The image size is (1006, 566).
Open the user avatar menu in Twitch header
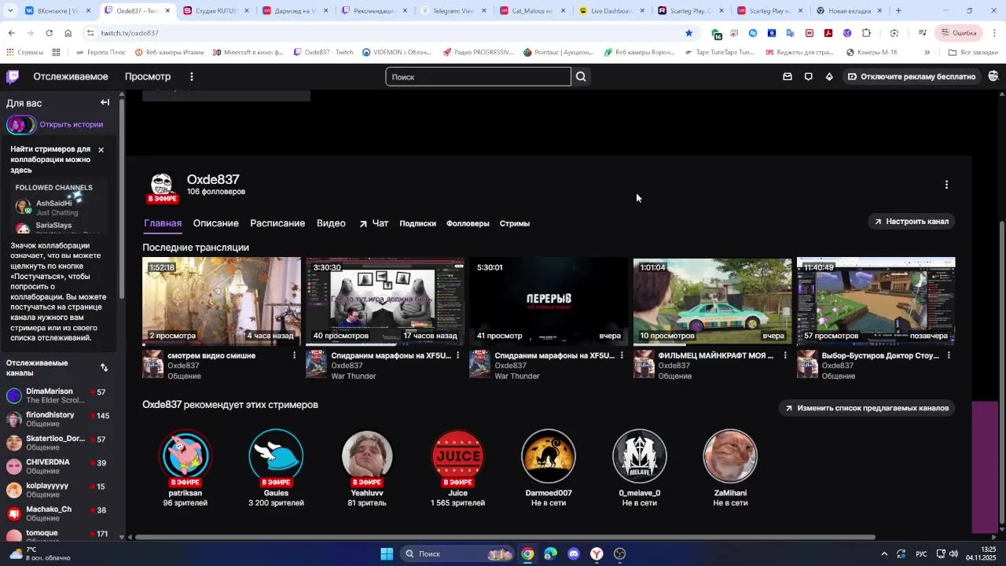(993, 76)
